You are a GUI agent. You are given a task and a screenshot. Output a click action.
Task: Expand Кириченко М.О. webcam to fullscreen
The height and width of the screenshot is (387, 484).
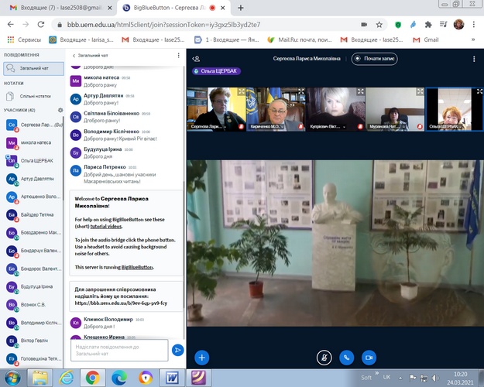click(301, 91)
